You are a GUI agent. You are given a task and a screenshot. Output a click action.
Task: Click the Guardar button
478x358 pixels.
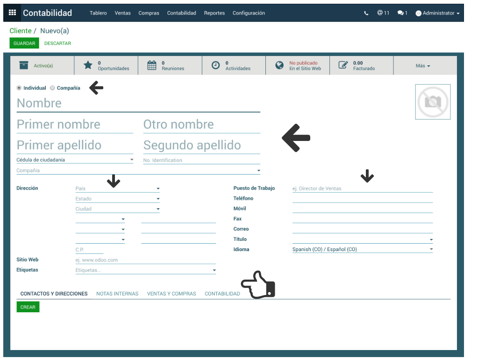[24, 43]
